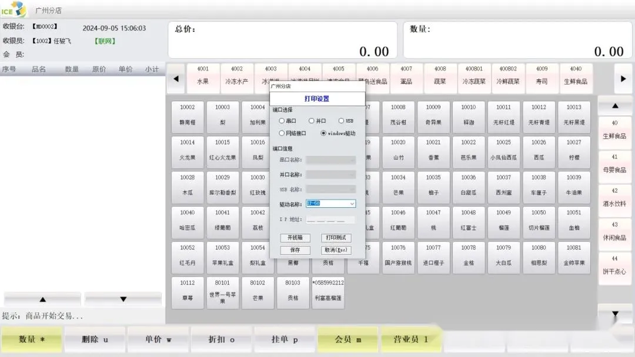The image size is (635, 357).
Task: Add product 10009 奇异果
Action: click(x=433, y=117)
